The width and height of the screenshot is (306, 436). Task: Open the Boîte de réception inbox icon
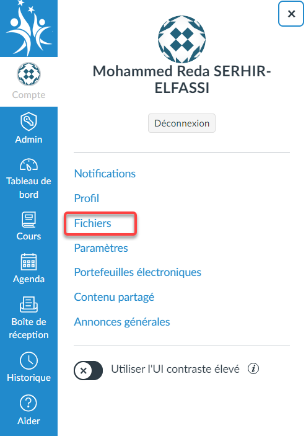(28, 304)
